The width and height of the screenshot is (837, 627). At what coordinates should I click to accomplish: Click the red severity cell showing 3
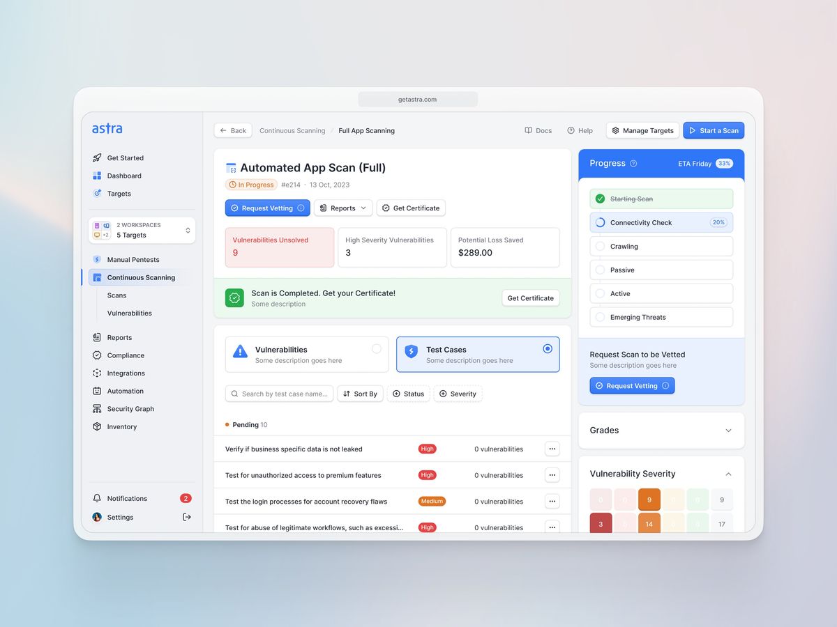click(x=601, y=524)
